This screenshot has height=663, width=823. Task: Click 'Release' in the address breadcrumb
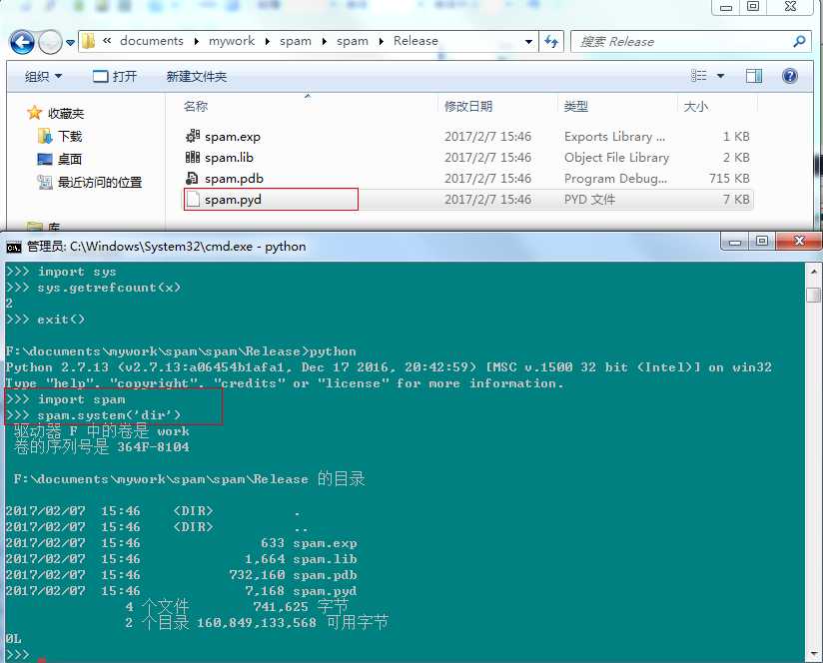[415, 41]
